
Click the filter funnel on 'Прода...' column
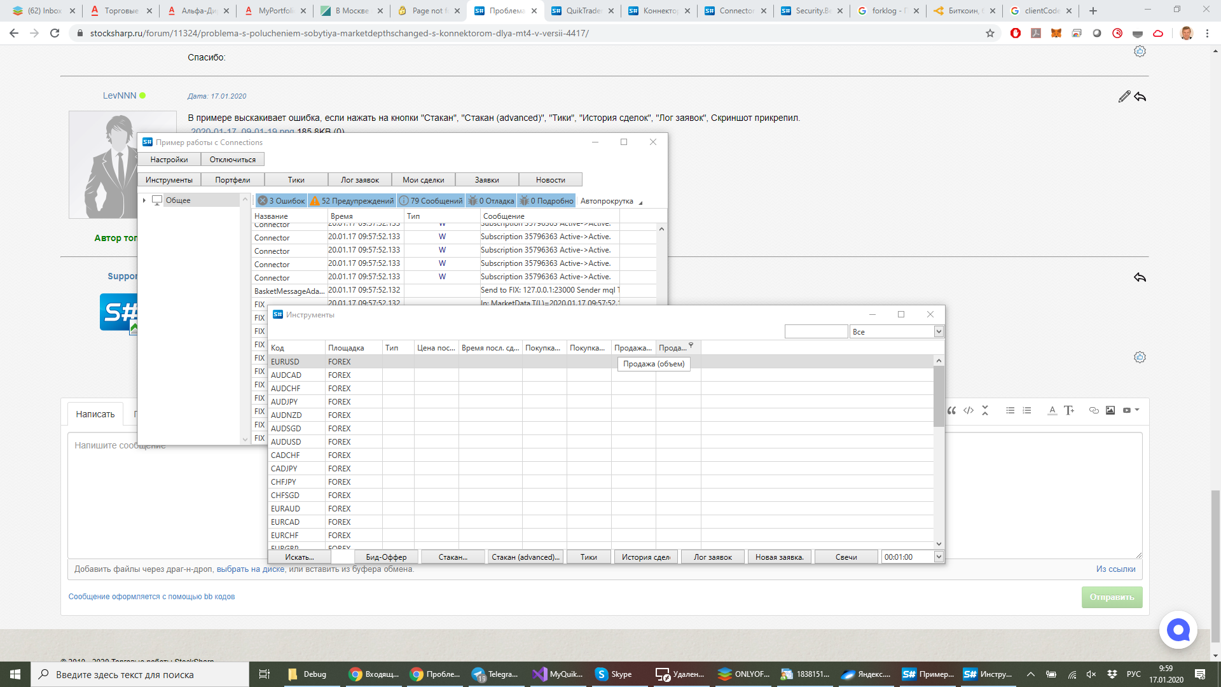point(691,345)
